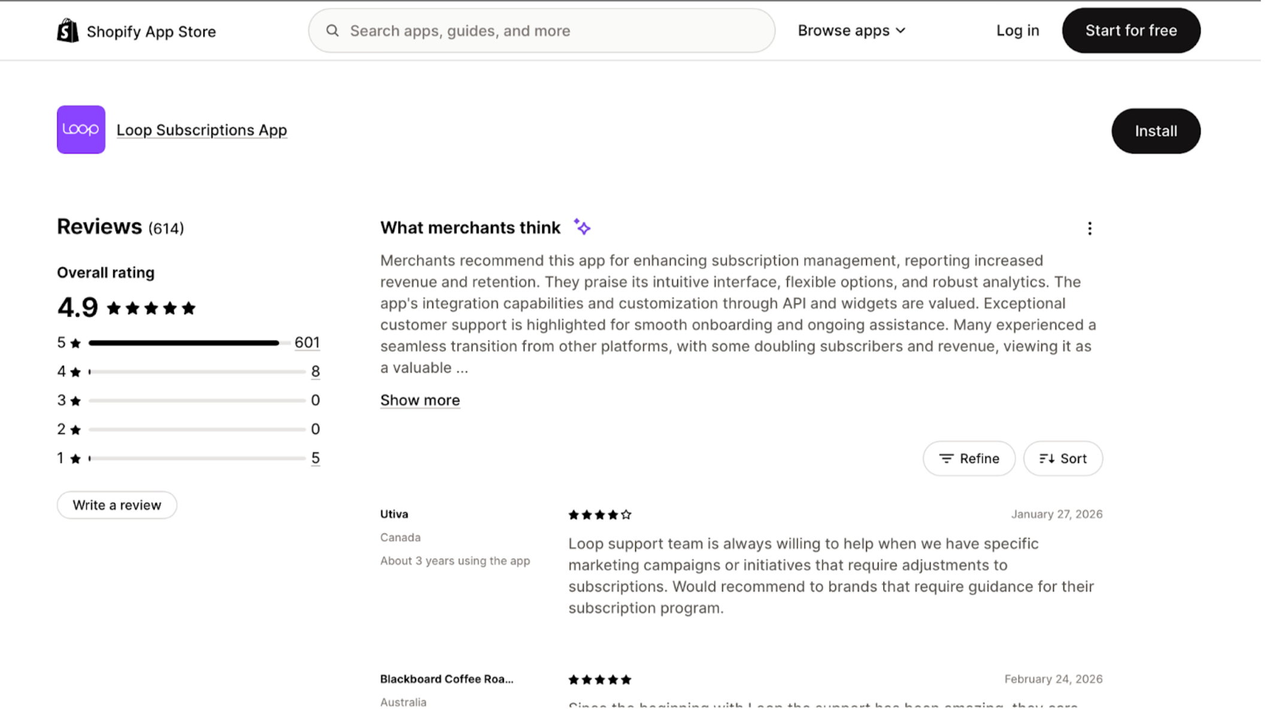
Task: Open the three-dot summary options menu
Action: point(1089,229)
